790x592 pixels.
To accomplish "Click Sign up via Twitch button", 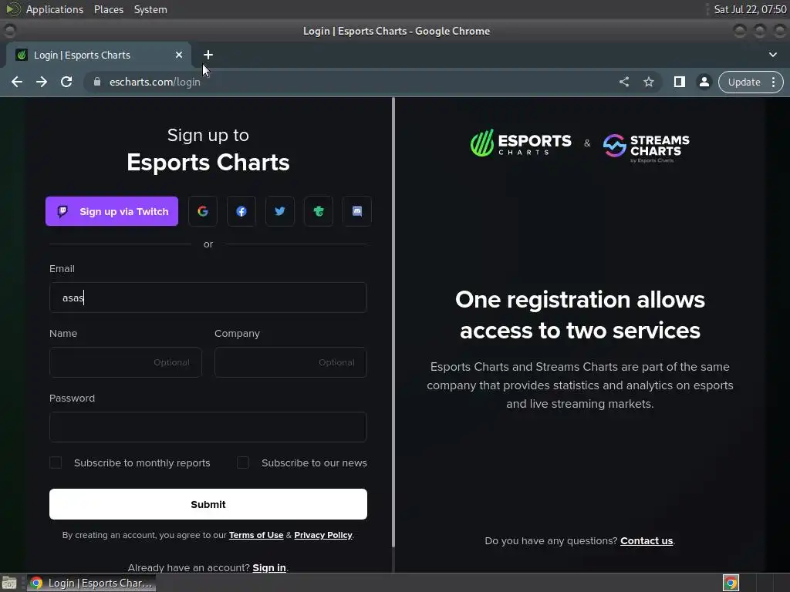I will click(112, 211).
